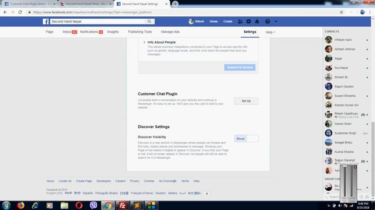Open the Messenger messages icon
Image resolution: width=375 pixels, height=210 pixels.
[248, 22]
